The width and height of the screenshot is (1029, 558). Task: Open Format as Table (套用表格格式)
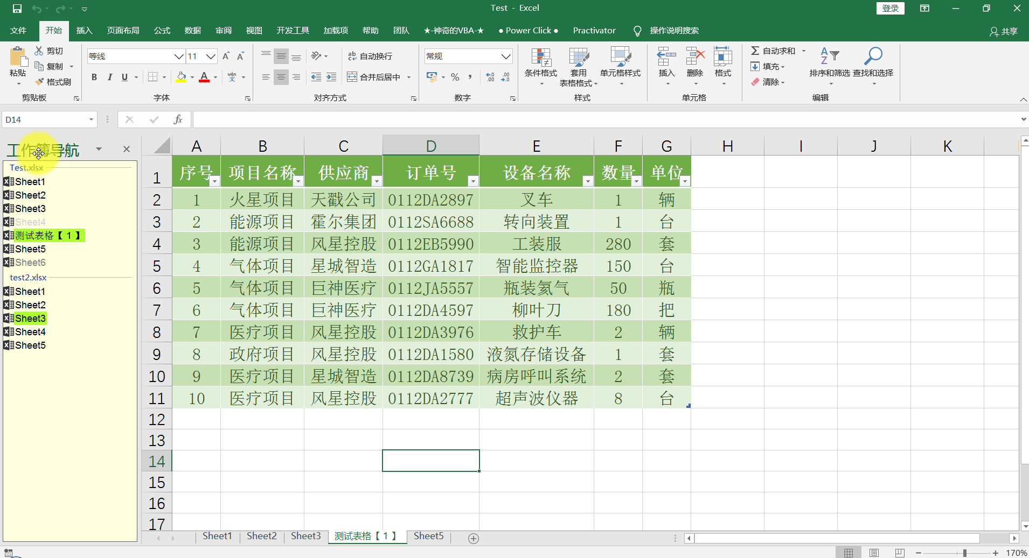[579, 67]
